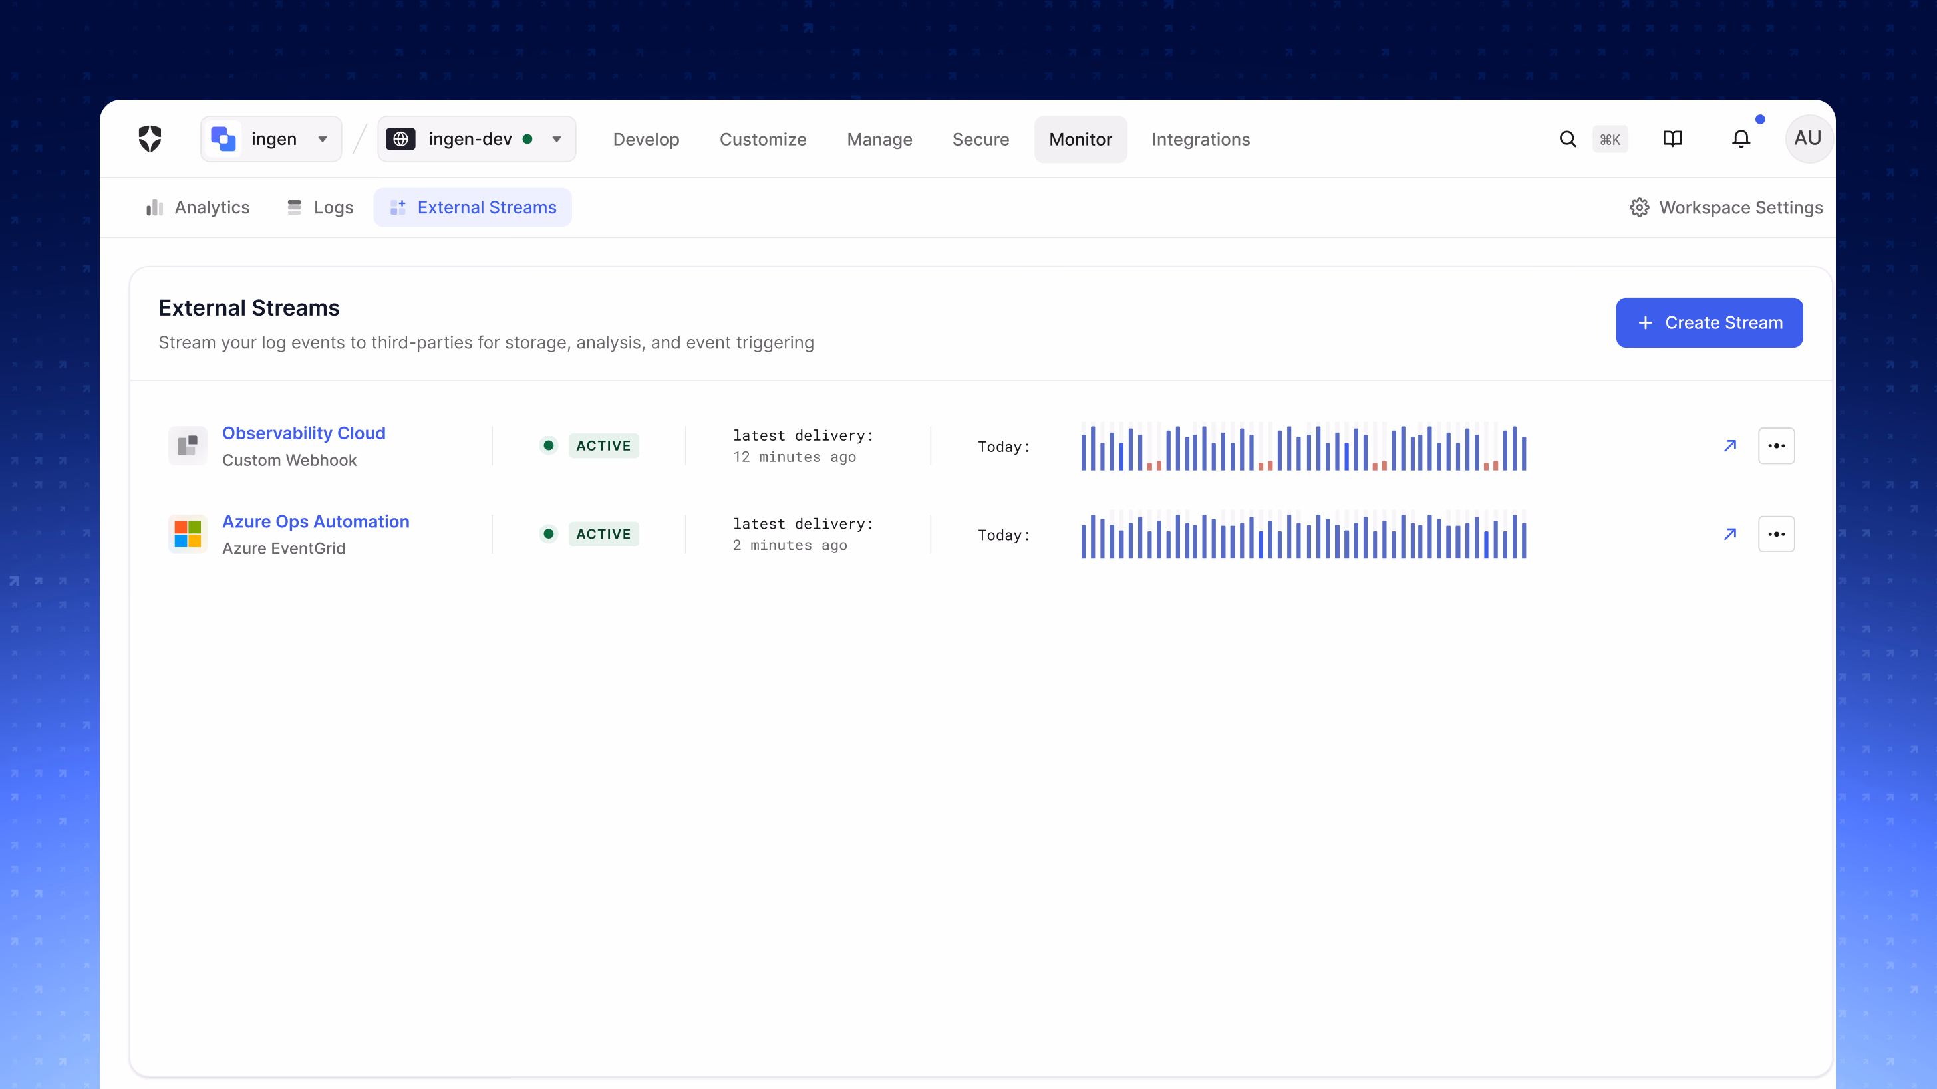Open the Integrations menu

(x=1200, y=139)
